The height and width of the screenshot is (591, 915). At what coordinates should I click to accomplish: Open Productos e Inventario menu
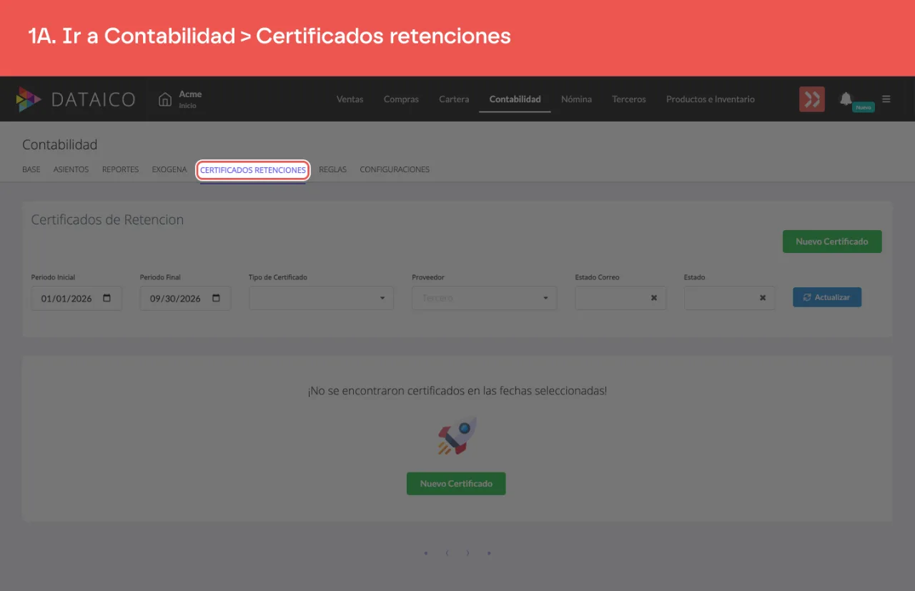[x=710, y=99]
